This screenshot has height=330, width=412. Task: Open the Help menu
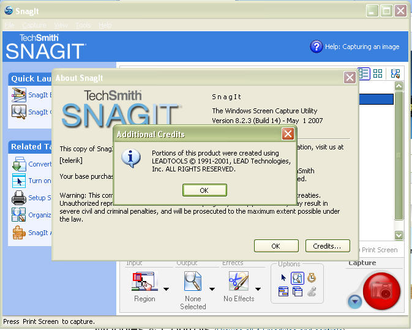[x=105, y=26]
